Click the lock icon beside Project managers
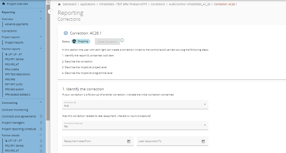This screenshot has height=153, width=286. (41, 123)
